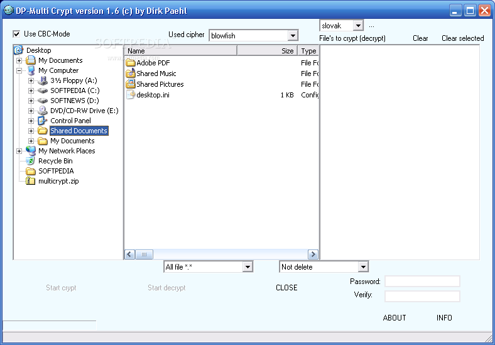The height and width of the screenshot is (345, 495).
Task: Click into the Password field
Action: (422, 281)
